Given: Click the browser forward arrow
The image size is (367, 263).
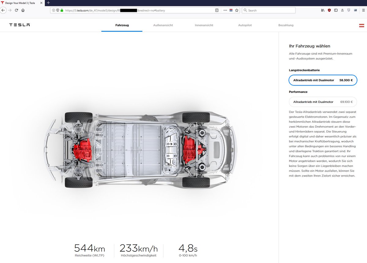Looking at the screenshot, I should (x=10, y=10).
